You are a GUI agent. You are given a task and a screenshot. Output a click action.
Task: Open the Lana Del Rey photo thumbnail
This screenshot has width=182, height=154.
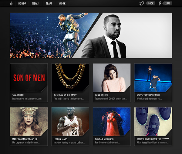pos(112,78)
